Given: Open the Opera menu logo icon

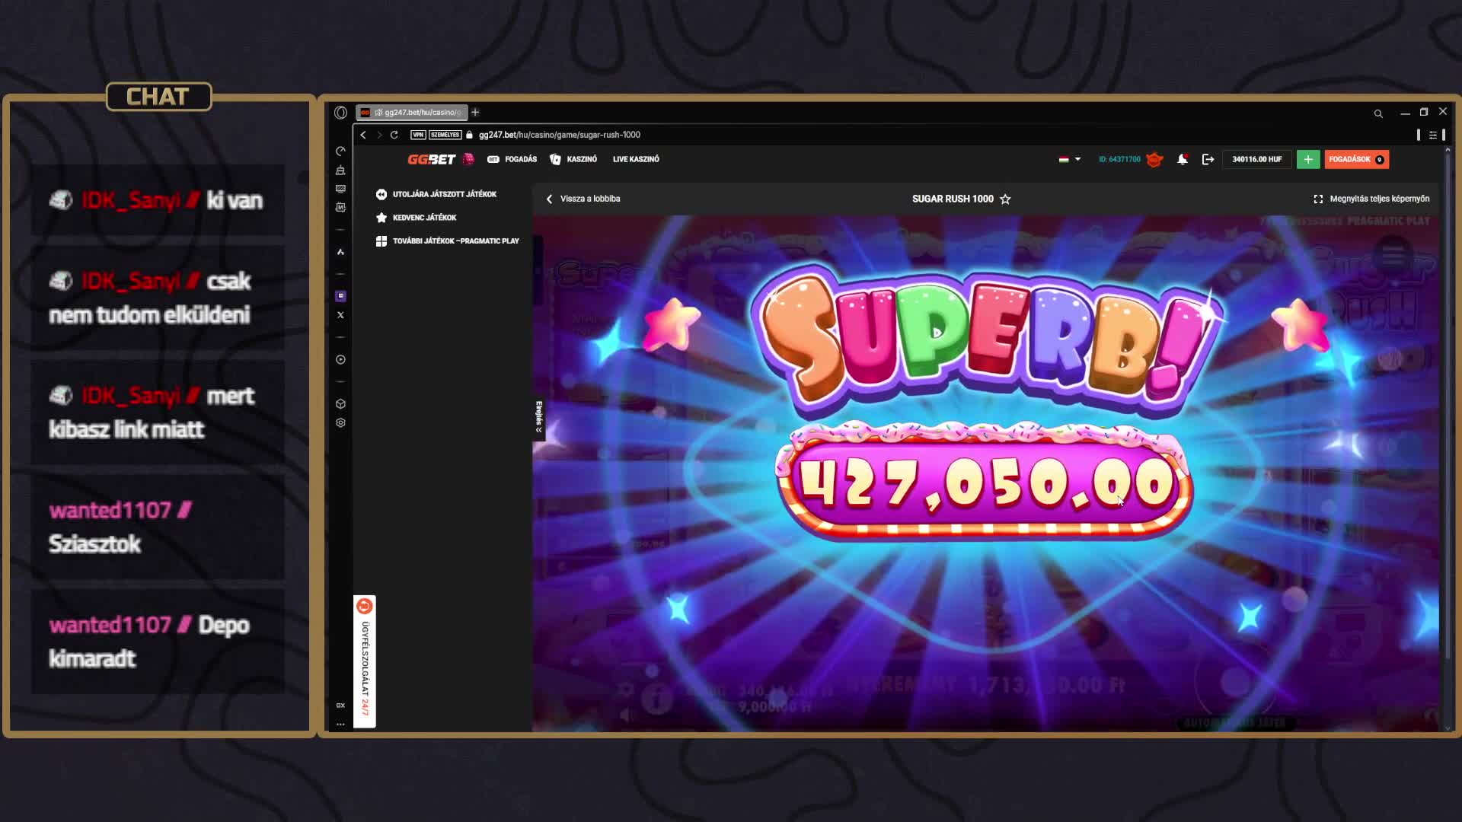Looking at the screenshot, I should point(340,113).
